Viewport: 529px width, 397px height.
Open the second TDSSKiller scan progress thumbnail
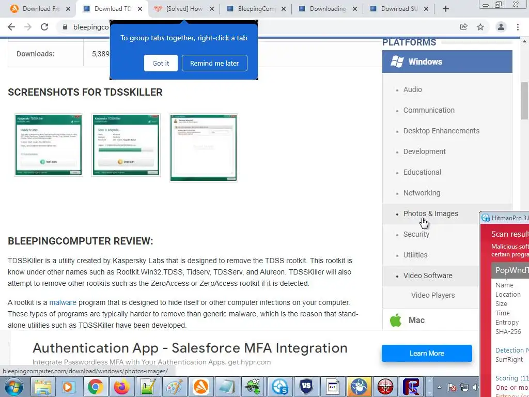126,145
